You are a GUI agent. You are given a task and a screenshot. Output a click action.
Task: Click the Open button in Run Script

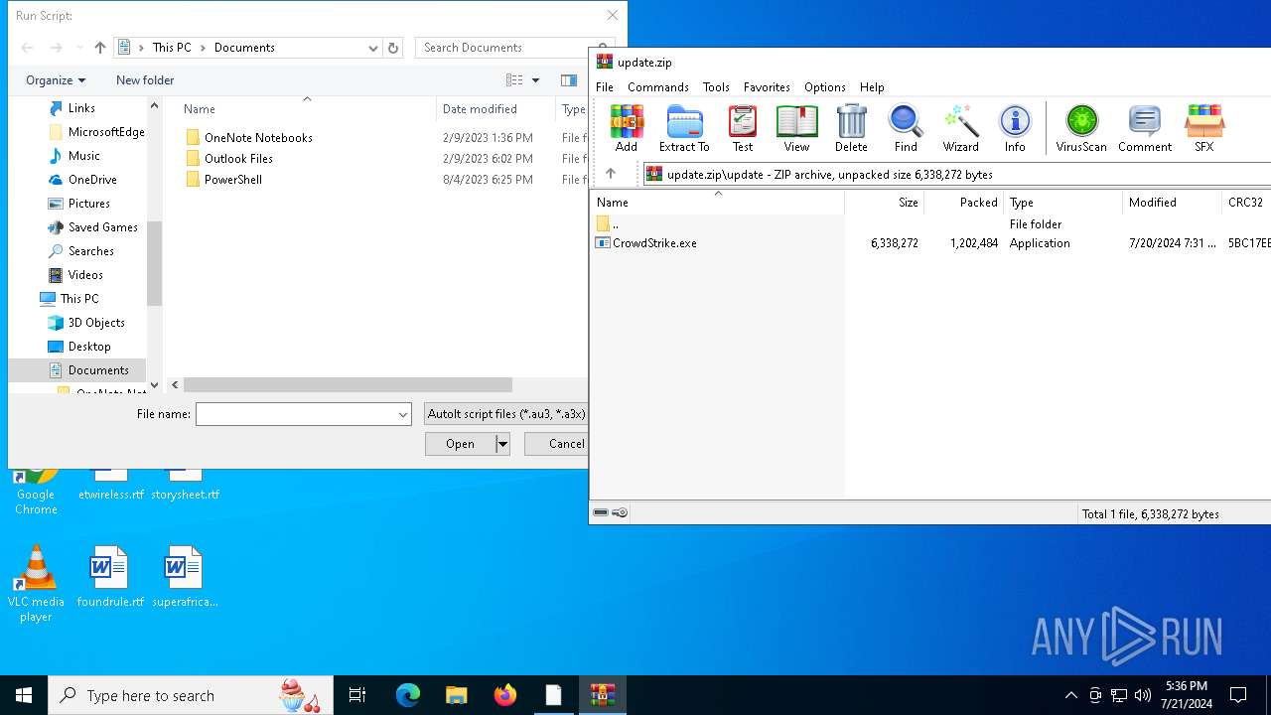point(460,444)
